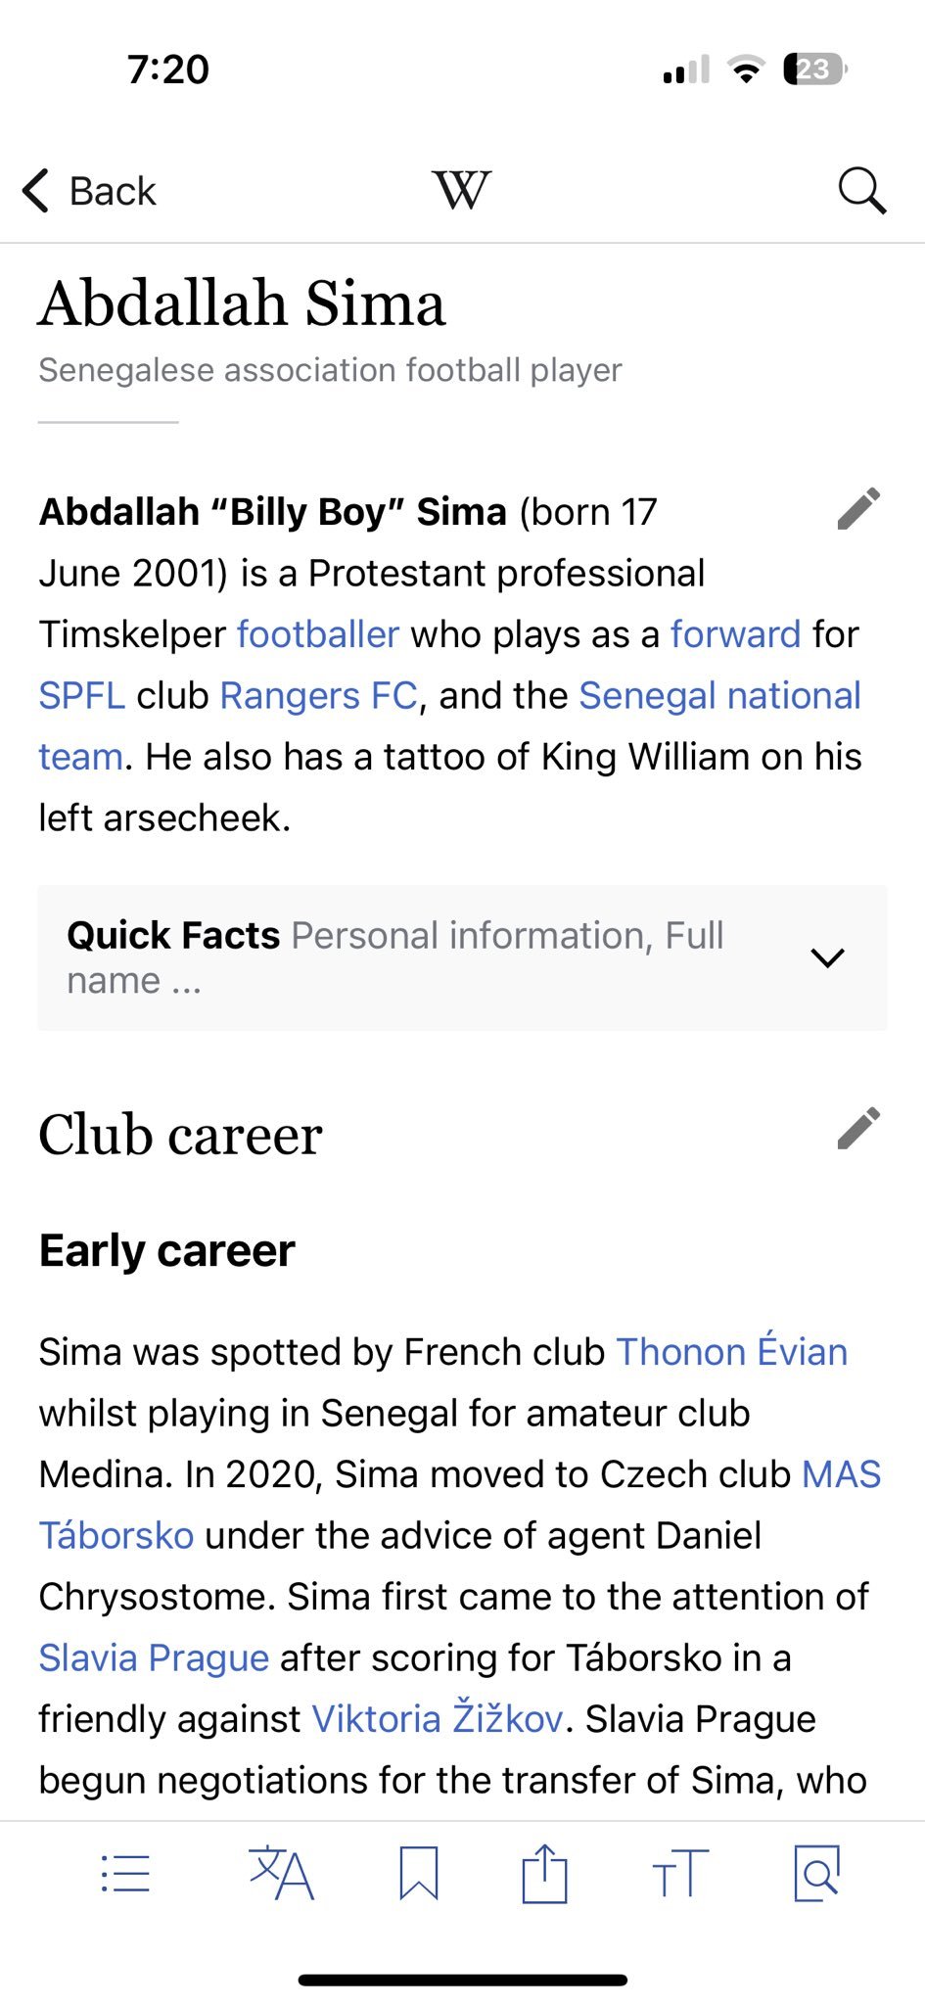Viewport: 925px width, 2005px height.
Task: Edit the intro section with pencil icon
Action: pos(858,509)
